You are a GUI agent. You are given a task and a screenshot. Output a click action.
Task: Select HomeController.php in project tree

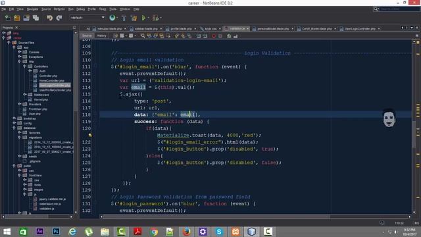pos(52,80)
